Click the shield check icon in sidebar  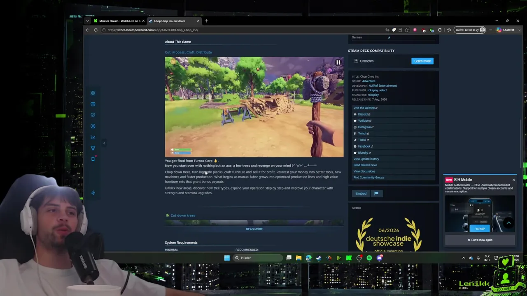click(x=93, y=115)
